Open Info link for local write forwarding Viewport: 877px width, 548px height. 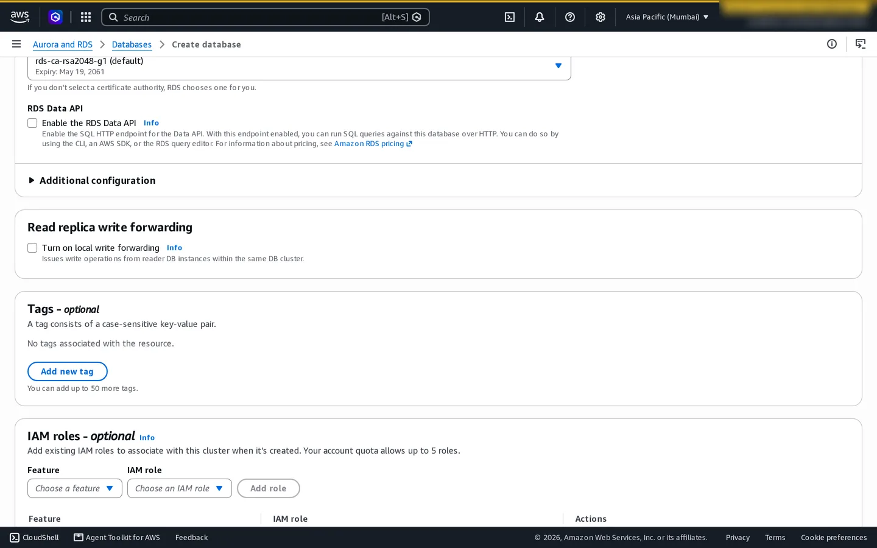point(174,248)
